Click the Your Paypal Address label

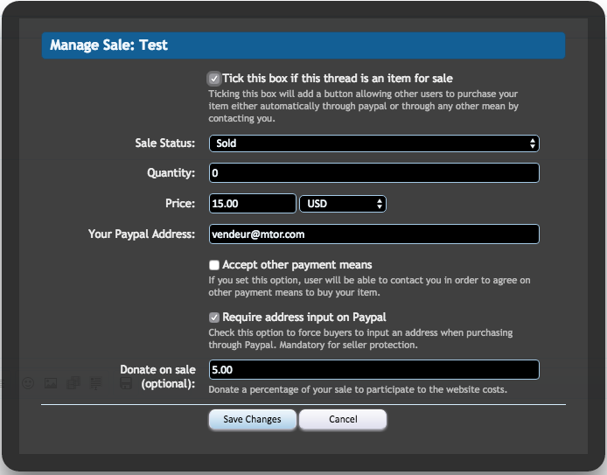click(142, 234)
